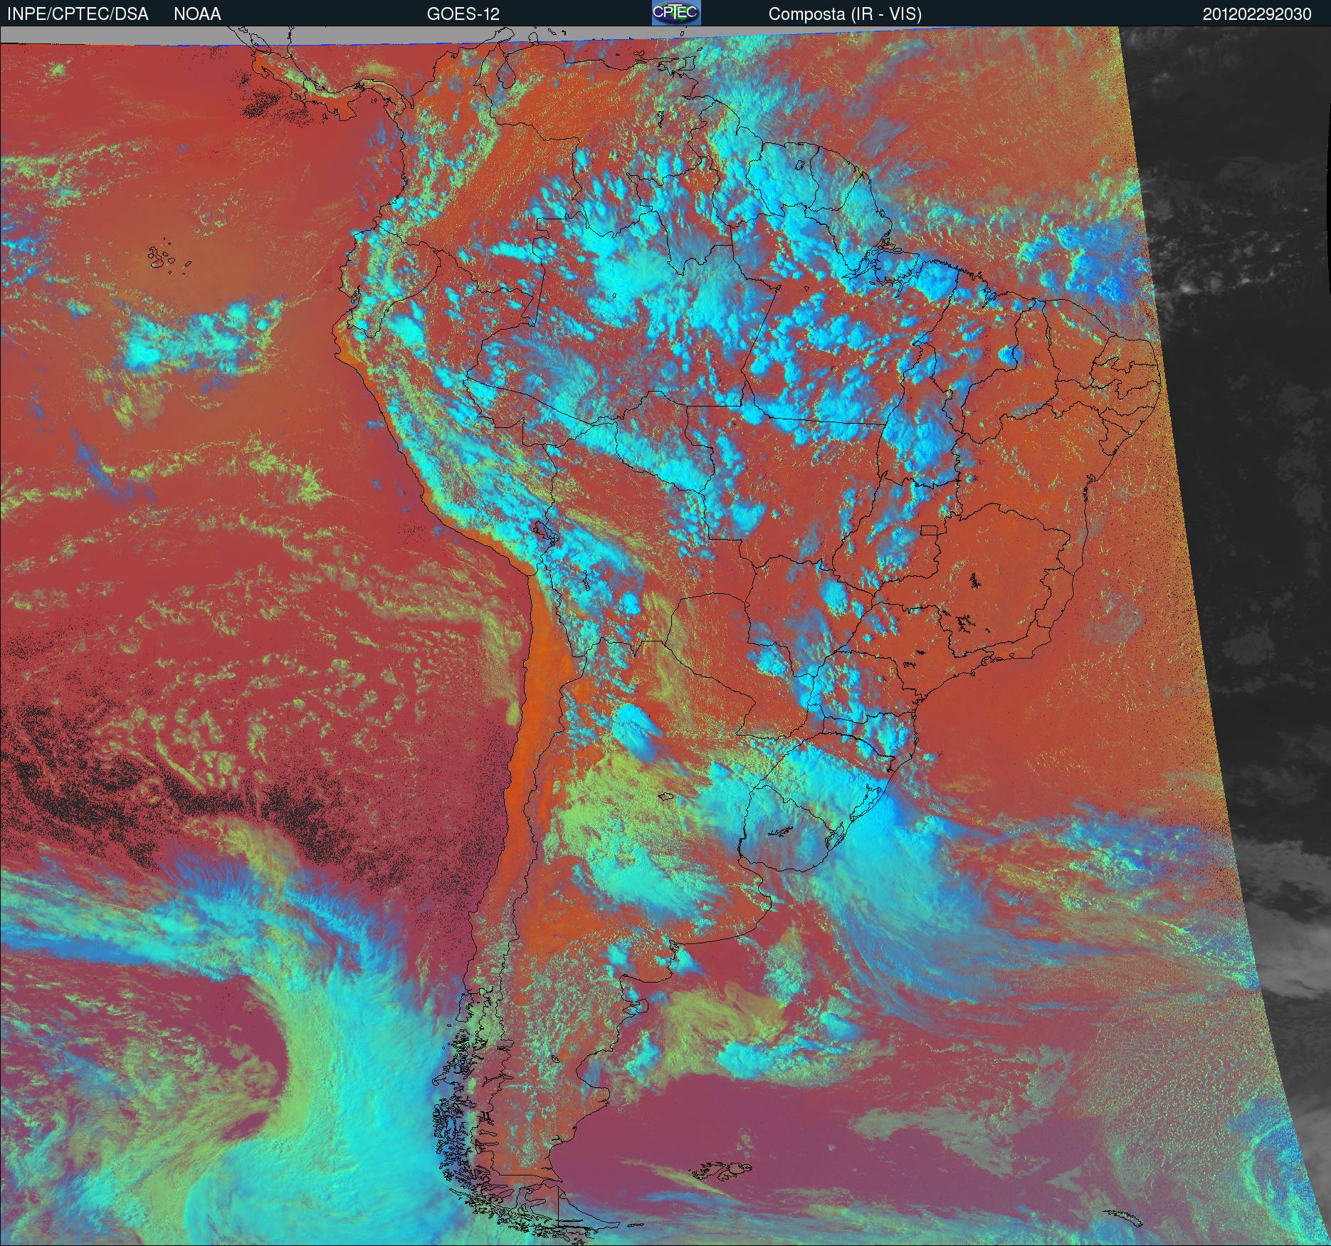Select the NOAA label in header
This screenshot has height=1246, width=1331.
coord(197,14)
